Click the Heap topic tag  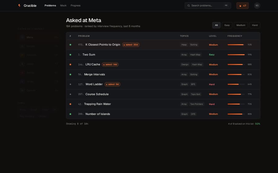[184, 45]
